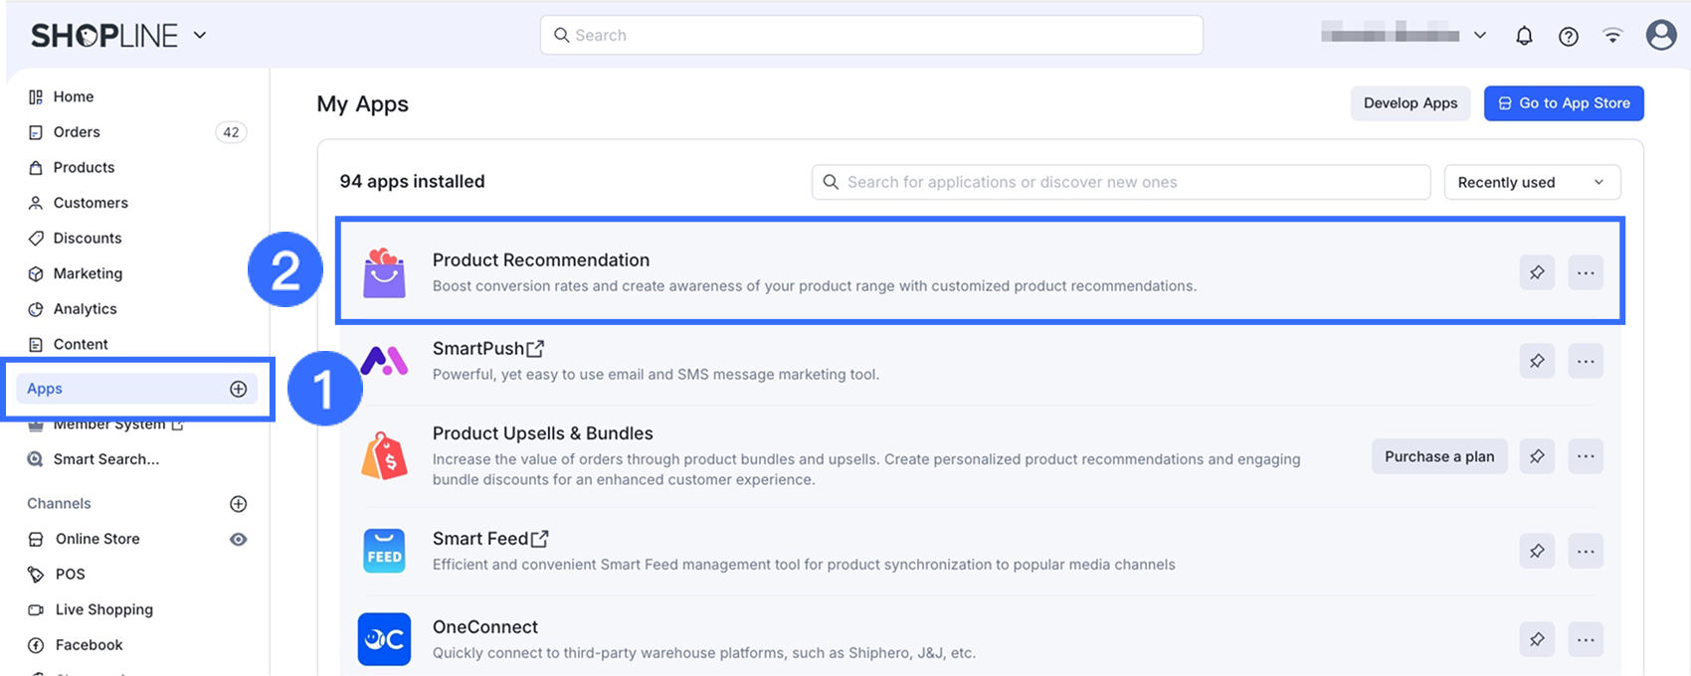Open the notifications bell icon

tap(1524, 36)
